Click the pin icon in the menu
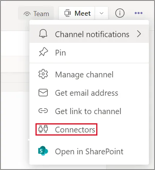155x170 pixels. point(43,52)
